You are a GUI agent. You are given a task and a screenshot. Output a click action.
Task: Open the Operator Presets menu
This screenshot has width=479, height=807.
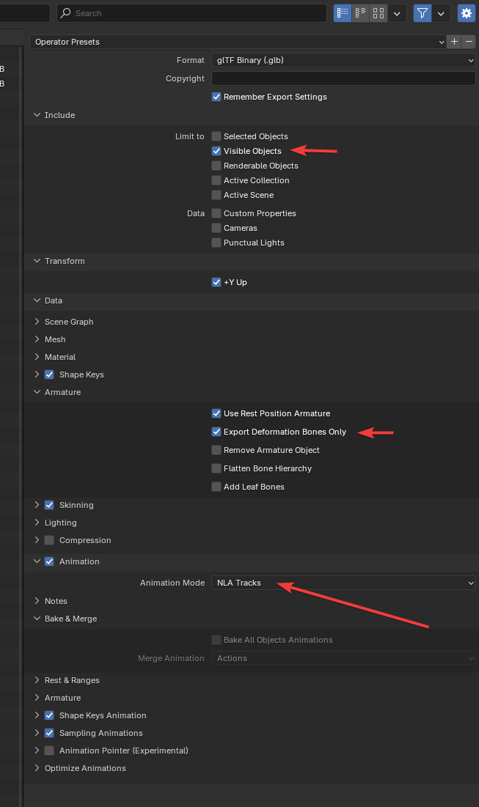(x=238, y=42)
